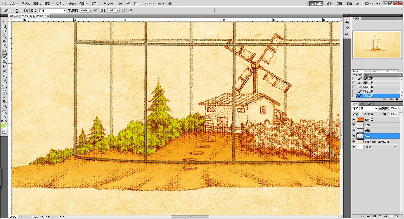Select the Spot Healing Brush tool
The width and height of the screenshot is (404, 219).
(x=4, y=52)
